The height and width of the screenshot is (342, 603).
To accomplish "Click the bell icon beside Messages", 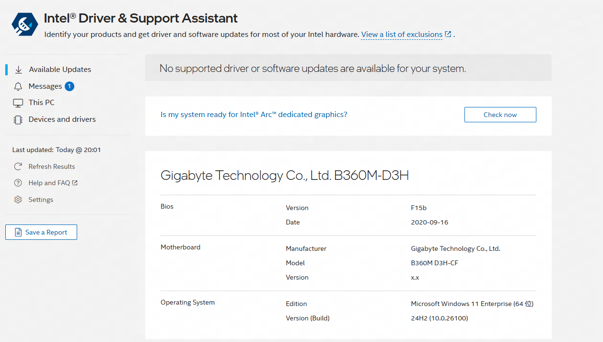I will [18, 86].
